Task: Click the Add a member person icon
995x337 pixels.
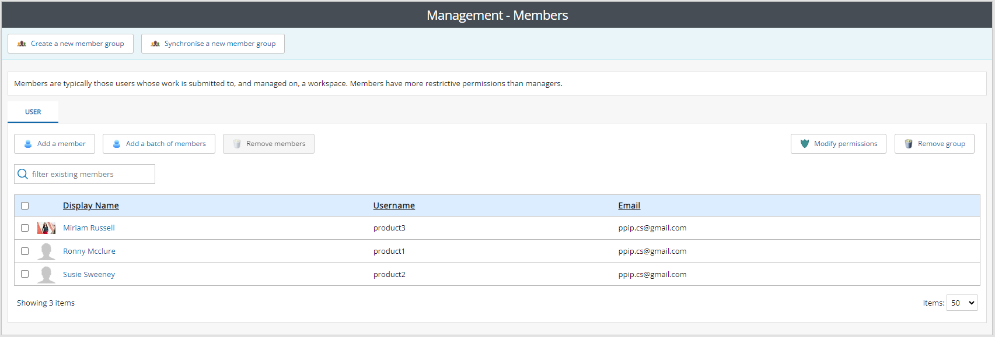Action: [x=28, y=144]
